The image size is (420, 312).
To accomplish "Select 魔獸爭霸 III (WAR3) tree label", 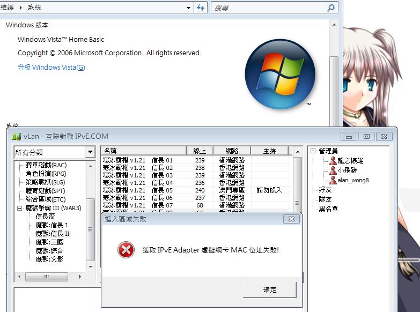I will 53,208.
